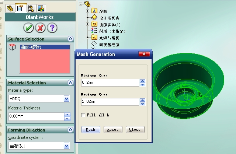
Task: Collapse the root part 1 tree node
Action: pos(81,4)
